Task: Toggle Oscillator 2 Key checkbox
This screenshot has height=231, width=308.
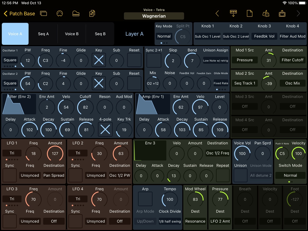Action: point(99,83)
